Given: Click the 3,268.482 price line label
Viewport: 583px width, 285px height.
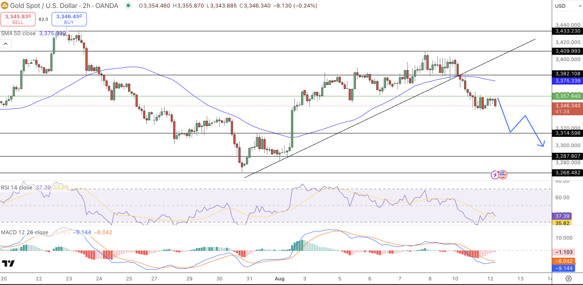Looking at the screenshot, I should coord(567,173).
